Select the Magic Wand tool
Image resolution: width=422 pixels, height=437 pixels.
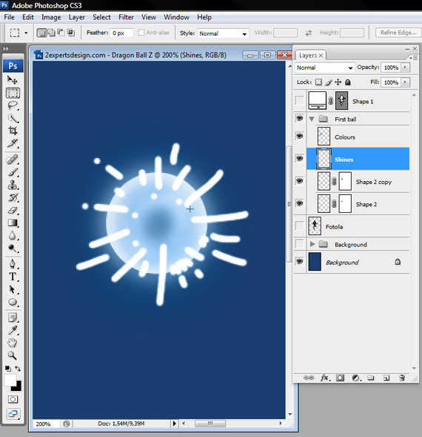pos(13,119)
